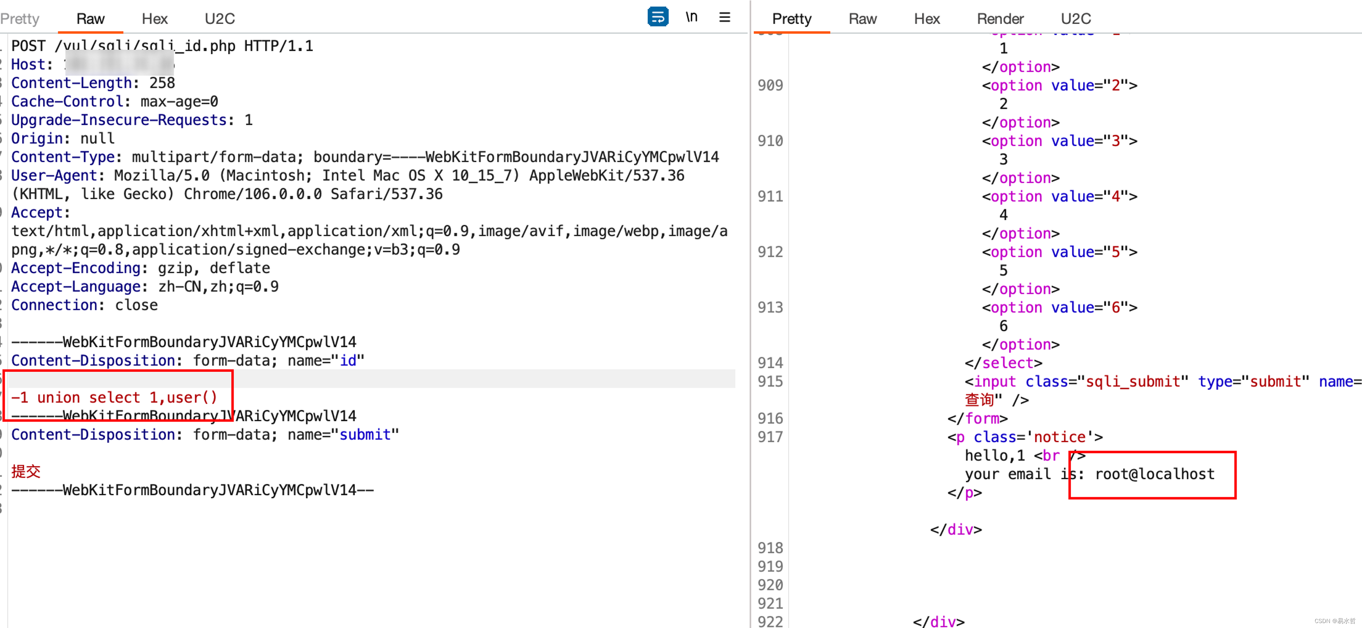1362x628 pixels.
Task: Click the option value="2" response line
Action: [x=1060, y=85]
